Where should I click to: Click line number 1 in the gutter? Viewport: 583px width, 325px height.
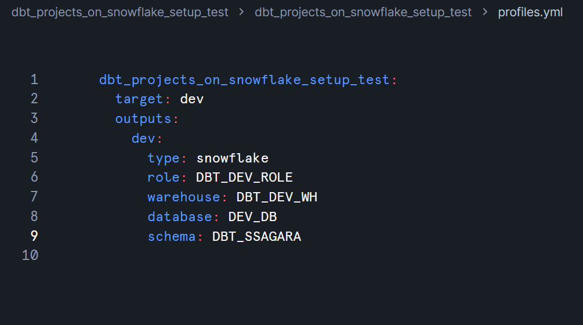pyautogui.click(x=34, y=80)
